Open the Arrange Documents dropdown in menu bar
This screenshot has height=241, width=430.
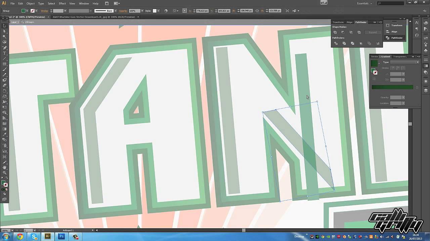tap(117, 3)
